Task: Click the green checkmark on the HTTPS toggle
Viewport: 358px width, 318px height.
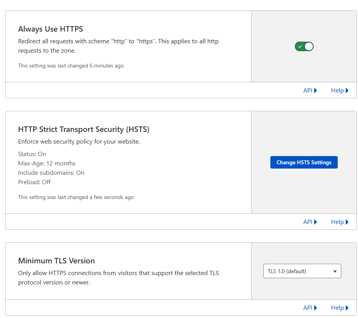Action: pos(300,46)
